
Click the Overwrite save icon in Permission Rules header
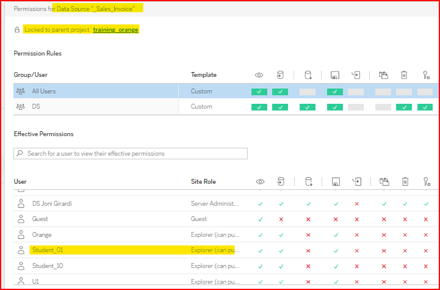335,75
